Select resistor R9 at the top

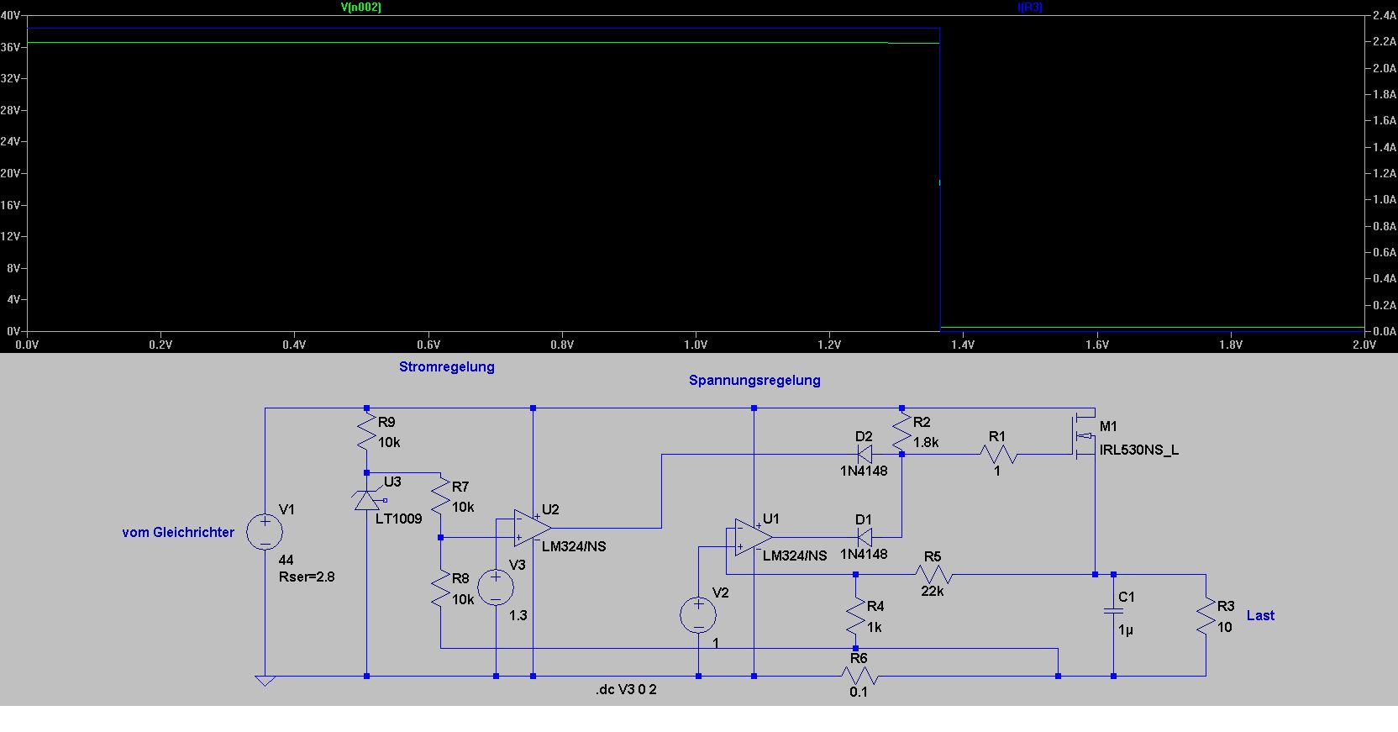click(x=366, y=432)
